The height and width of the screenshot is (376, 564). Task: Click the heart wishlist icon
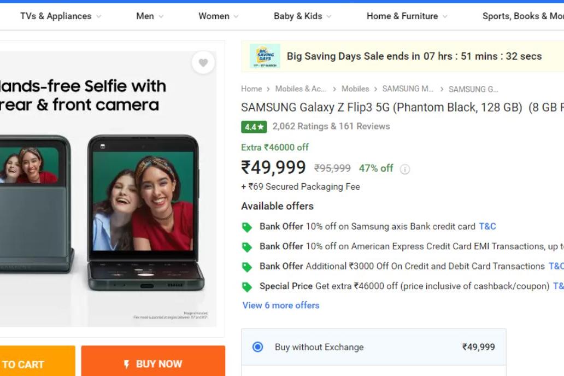click(203, 63)
